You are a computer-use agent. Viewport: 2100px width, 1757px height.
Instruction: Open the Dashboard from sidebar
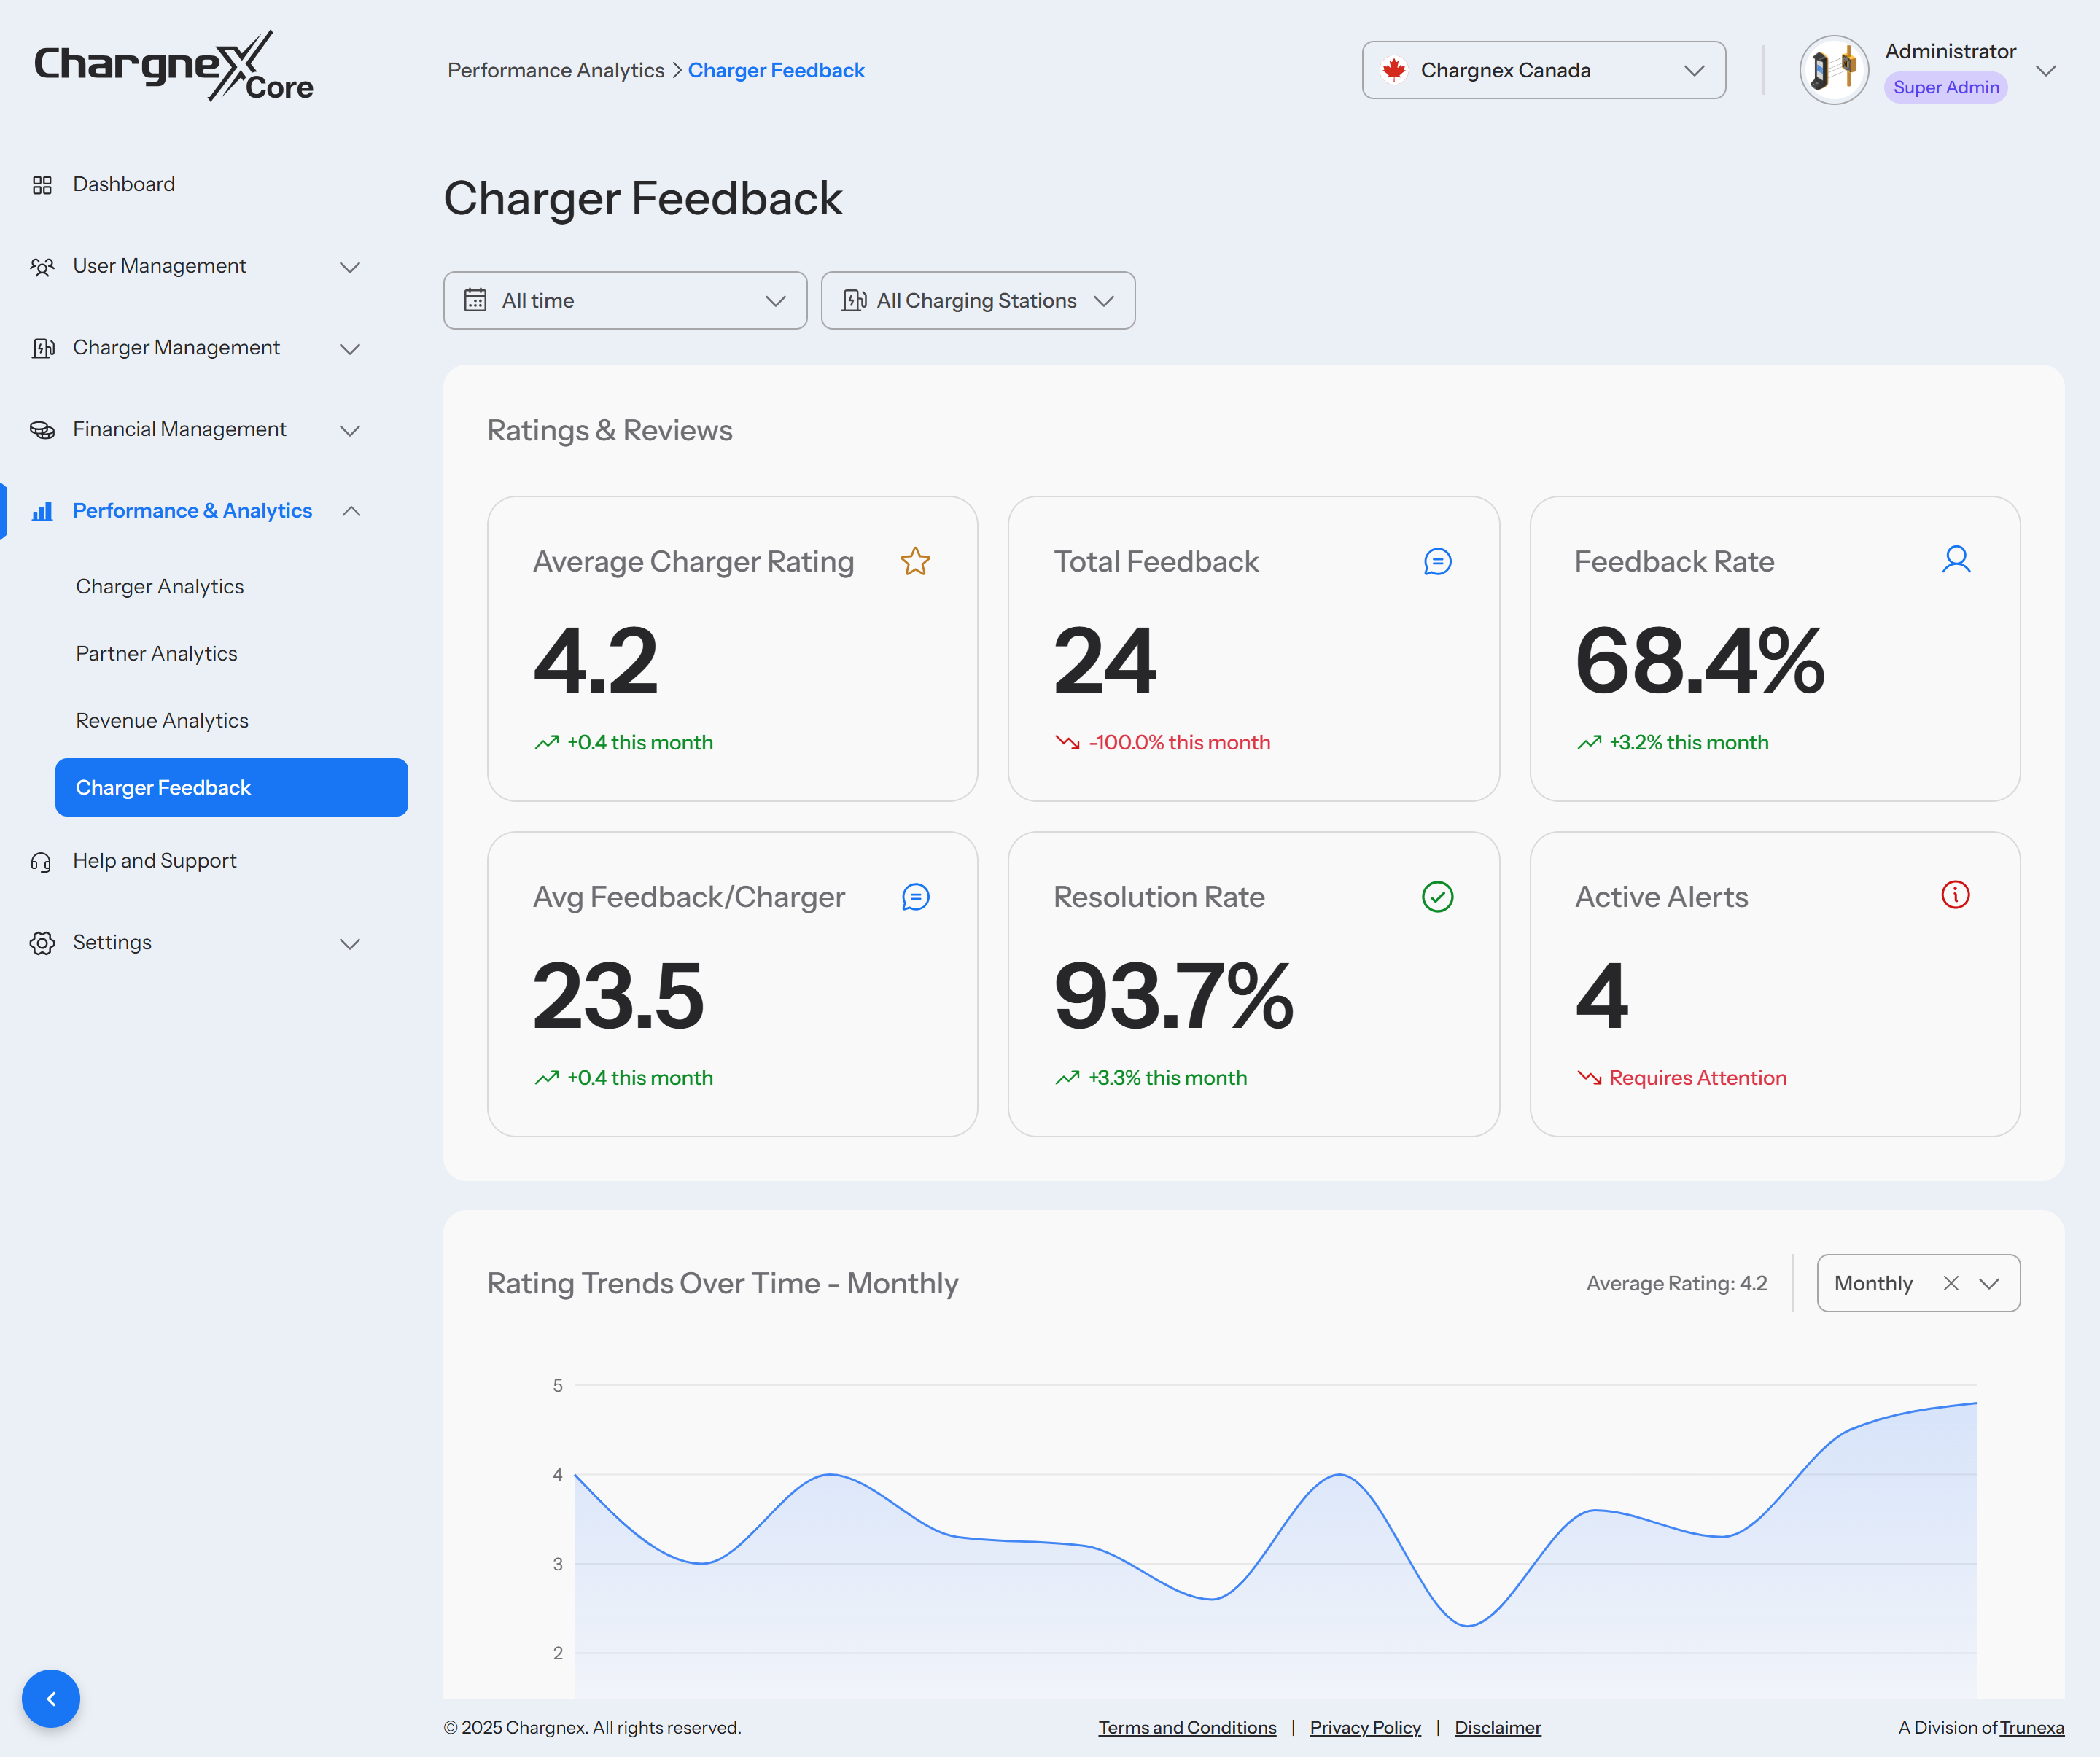click(123, 184)
